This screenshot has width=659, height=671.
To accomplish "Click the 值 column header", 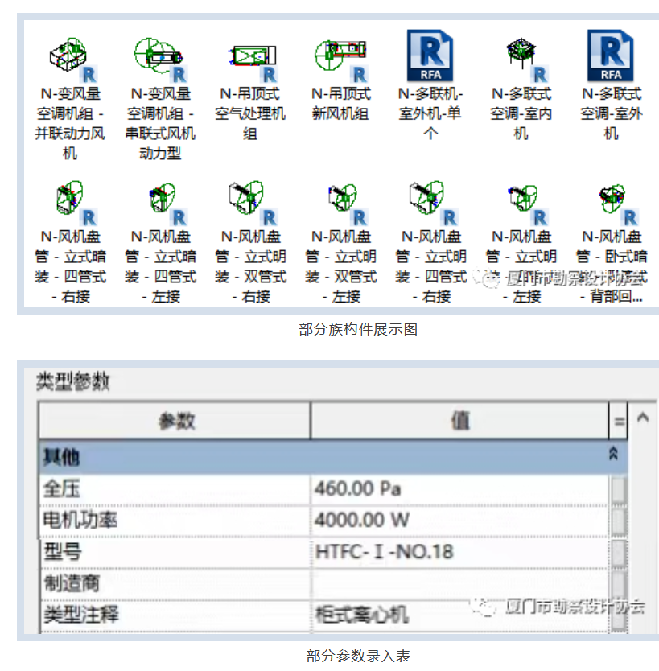I will (459, 421).
